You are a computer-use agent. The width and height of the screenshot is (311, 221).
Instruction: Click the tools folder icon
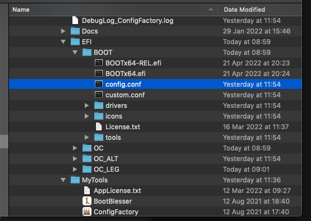99,138
